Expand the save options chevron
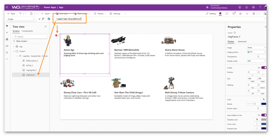 tap(259, 14)
